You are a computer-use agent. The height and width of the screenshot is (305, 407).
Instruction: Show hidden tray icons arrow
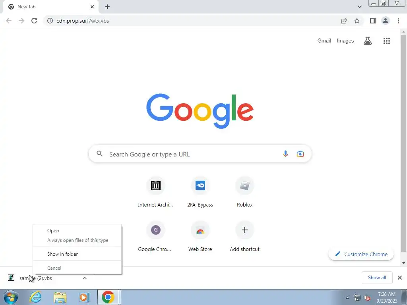[347, 297]
